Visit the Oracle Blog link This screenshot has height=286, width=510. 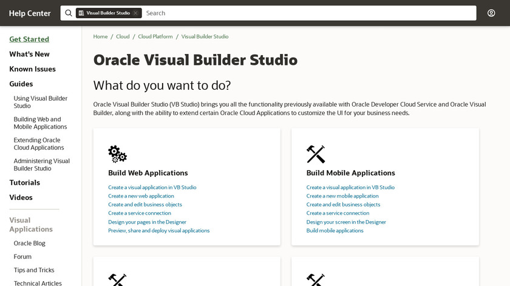coord(30,243)
